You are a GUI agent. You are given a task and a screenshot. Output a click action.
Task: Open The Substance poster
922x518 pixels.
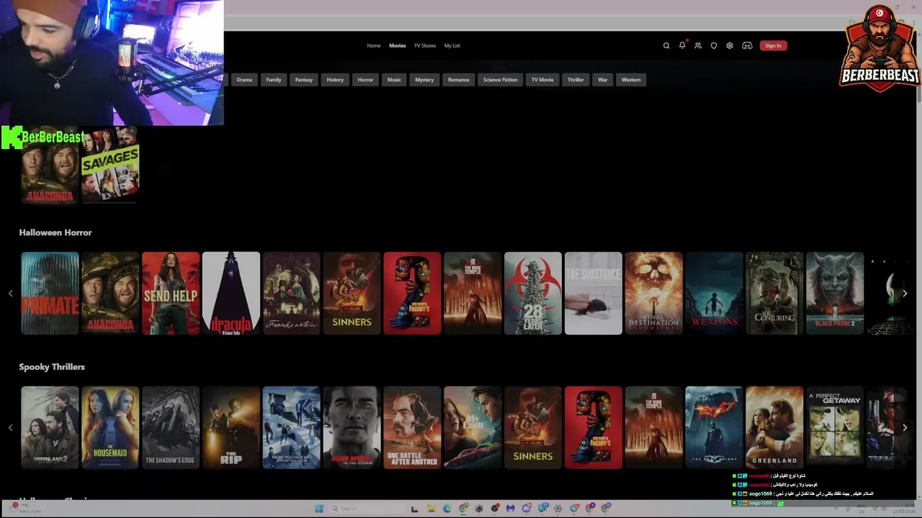tap(594, 293)
